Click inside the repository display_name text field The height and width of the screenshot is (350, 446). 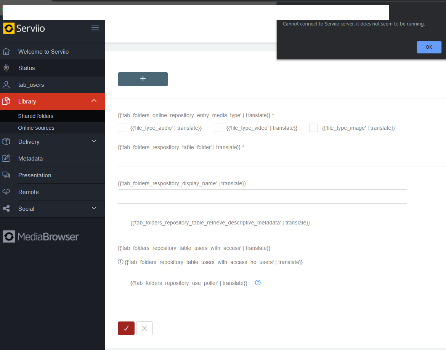[x=262, y=197]
